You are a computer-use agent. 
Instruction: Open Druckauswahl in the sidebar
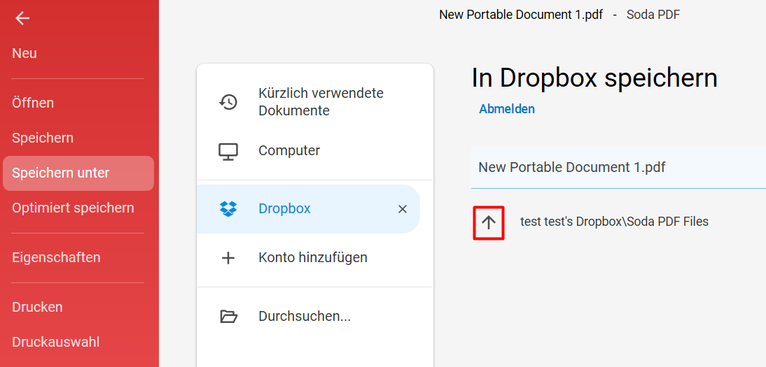pos(56,342)
